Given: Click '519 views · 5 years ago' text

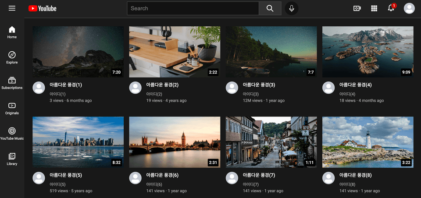Looking at the screenshot, I should tap(71, 191).
